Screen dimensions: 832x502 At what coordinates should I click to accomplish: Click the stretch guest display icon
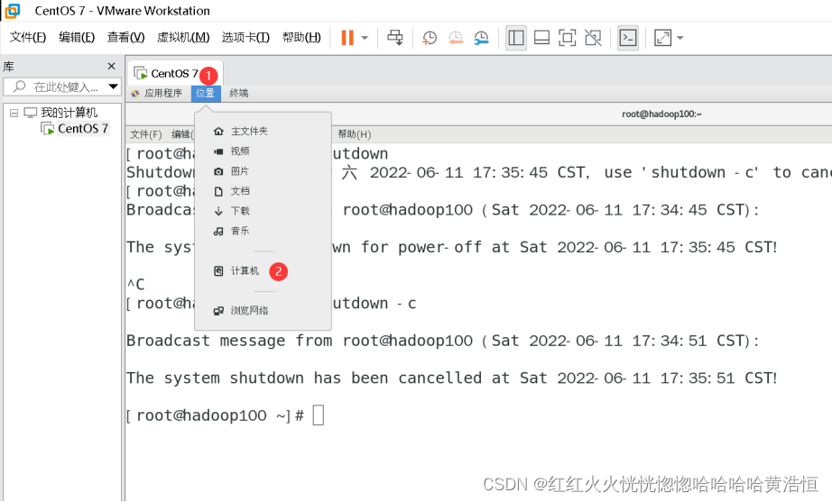tap(662, 38)
